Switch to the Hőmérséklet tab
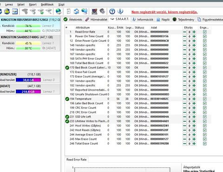This screenshot has height=172, width=223. point(96,20)
